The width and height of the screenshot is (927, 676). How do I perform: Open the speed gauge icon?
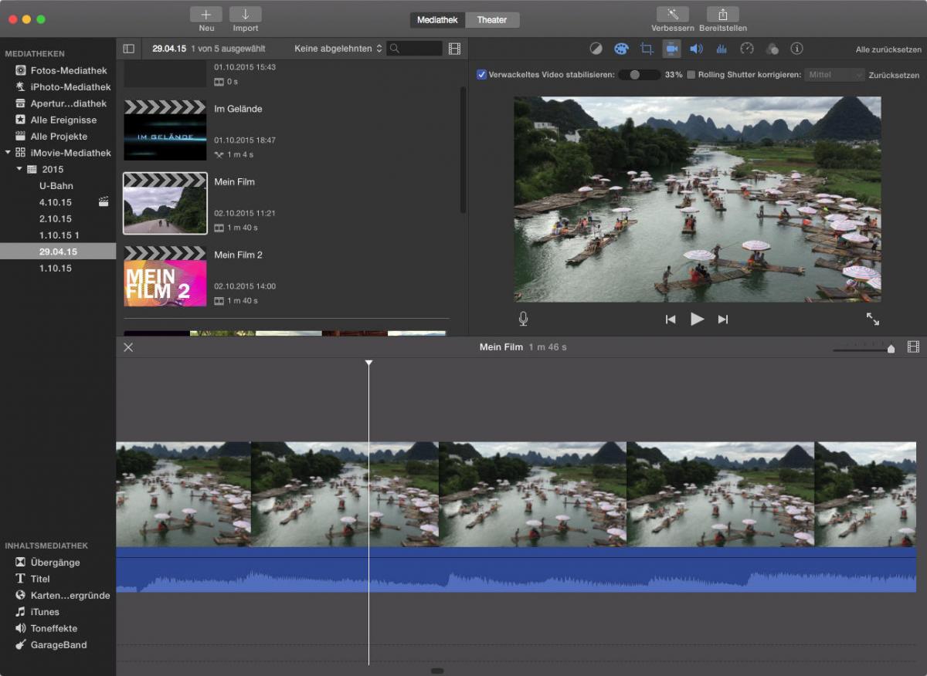coord(746,49)
